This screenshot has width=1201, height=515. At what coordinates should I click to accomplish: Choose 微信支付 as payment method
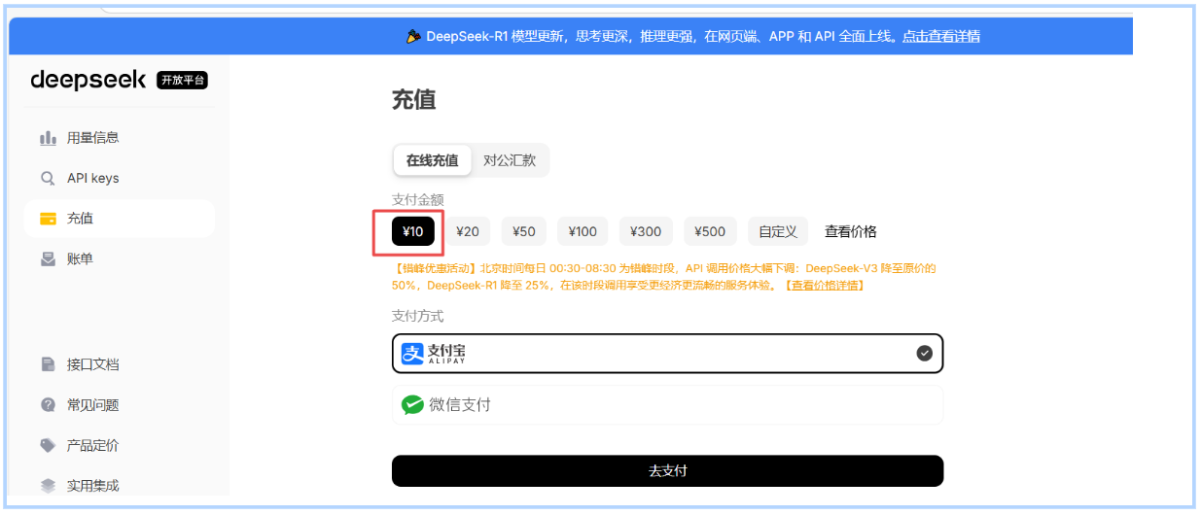pyautogui.click(x=667, y=405)
